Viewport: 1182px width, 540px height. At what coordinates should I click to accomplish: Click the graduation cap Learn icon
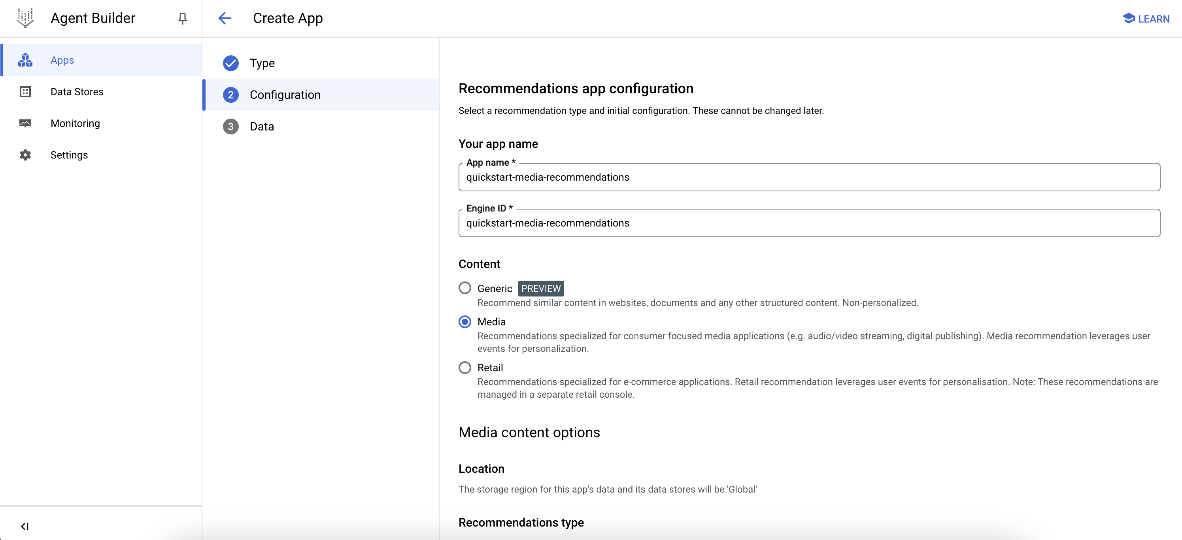[x=1128, y=18]
